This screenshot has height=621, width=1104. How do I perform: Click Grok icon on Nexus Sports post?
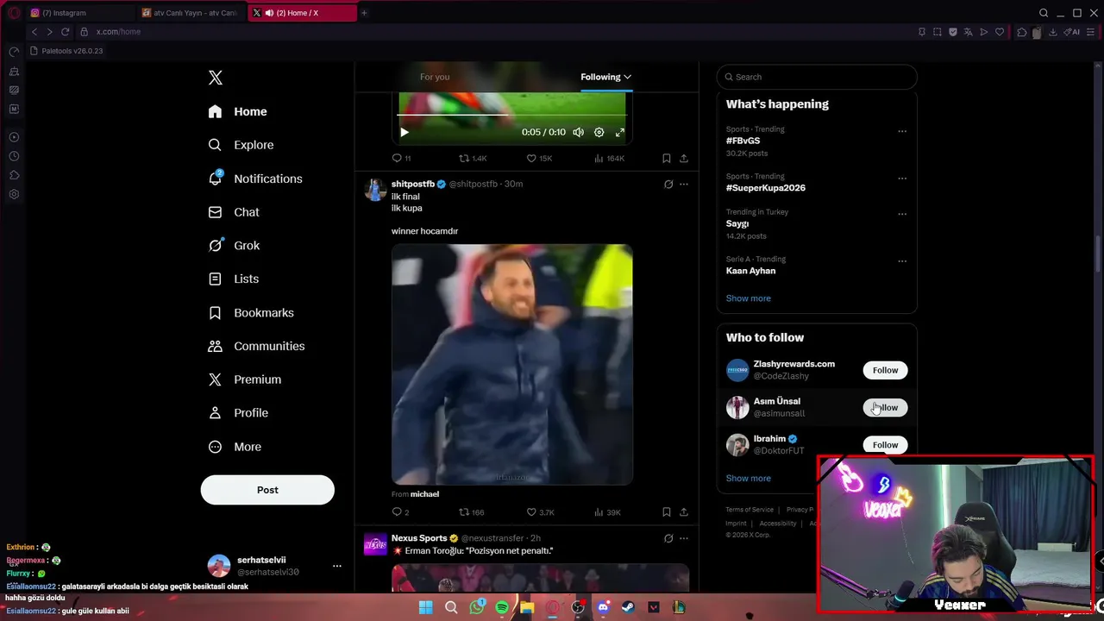tap(668, 538)
